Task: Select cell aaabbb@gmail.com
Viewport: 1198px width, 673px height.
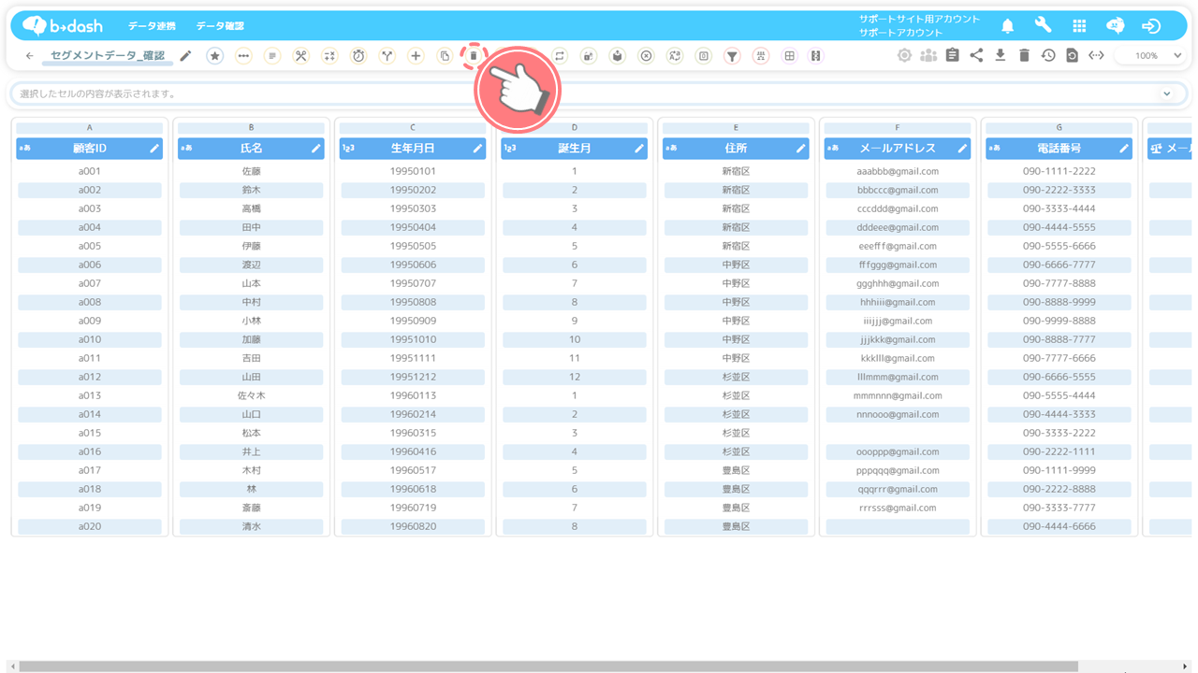Action: [x=898, y=171]
